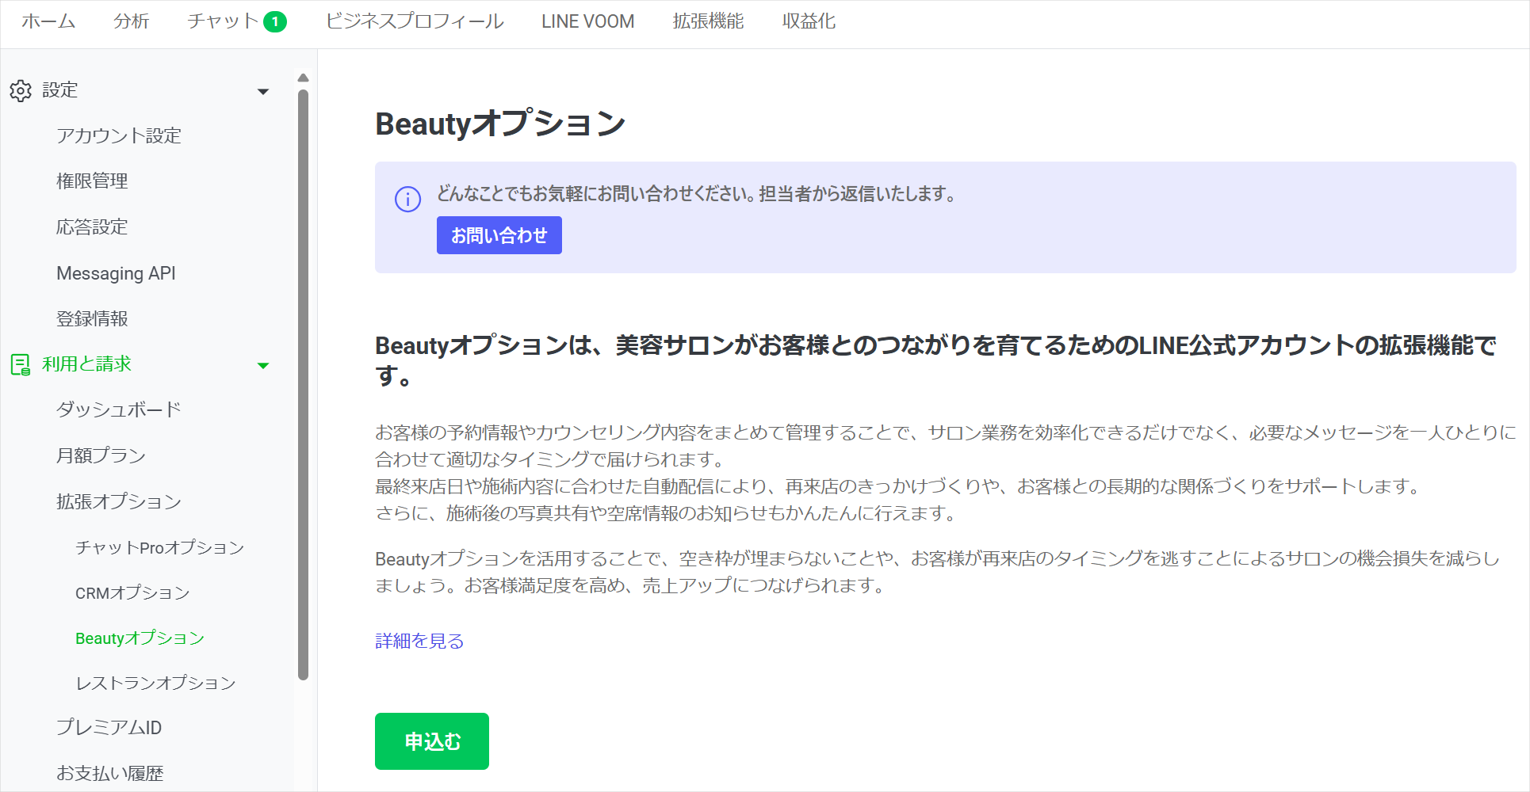Open the 詳細を見る link
Viewport: 1530px width, 792px height.
[419, 641]
